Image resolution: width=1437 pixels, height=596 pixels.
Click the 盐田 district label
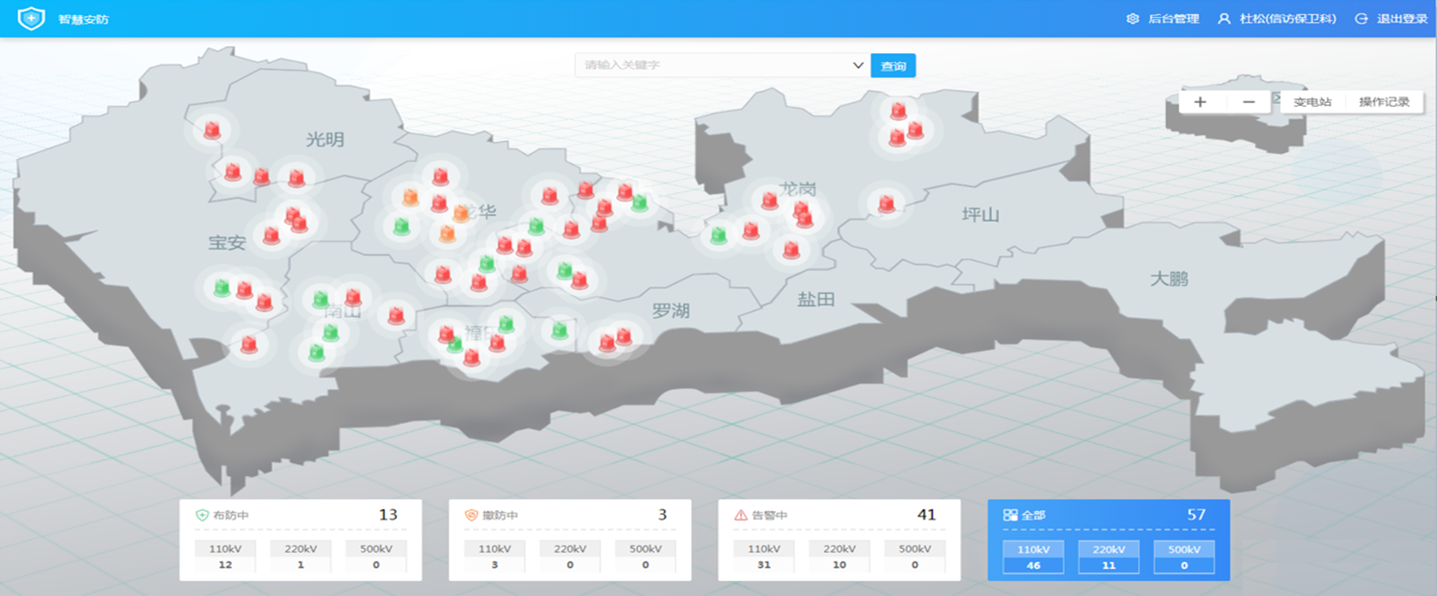point(816,299)
